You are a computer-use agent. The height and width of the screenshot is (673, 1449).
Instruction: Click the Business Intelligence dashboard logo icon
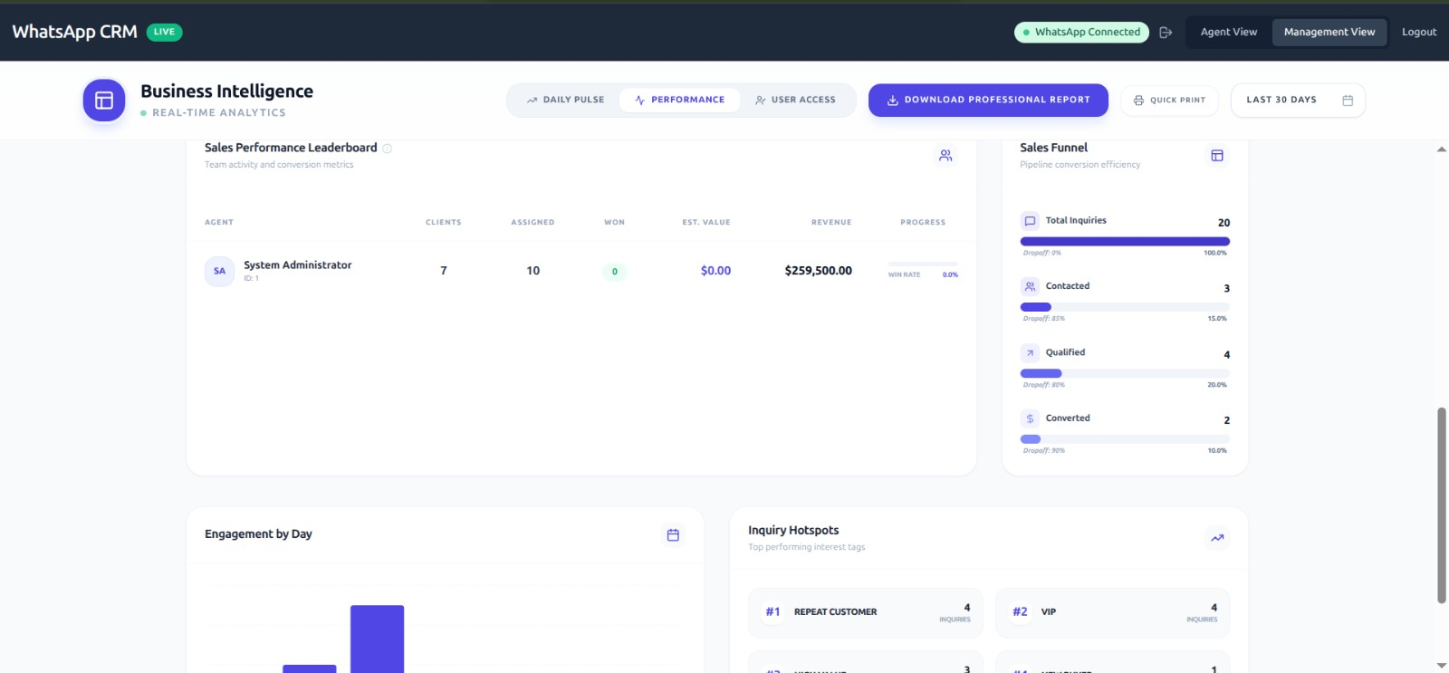coord(104,101)
